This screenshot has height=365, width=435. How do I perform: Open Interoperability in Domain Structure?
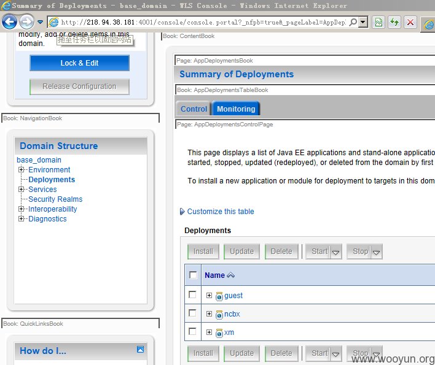pyautogui.click(x=52, y=209)
